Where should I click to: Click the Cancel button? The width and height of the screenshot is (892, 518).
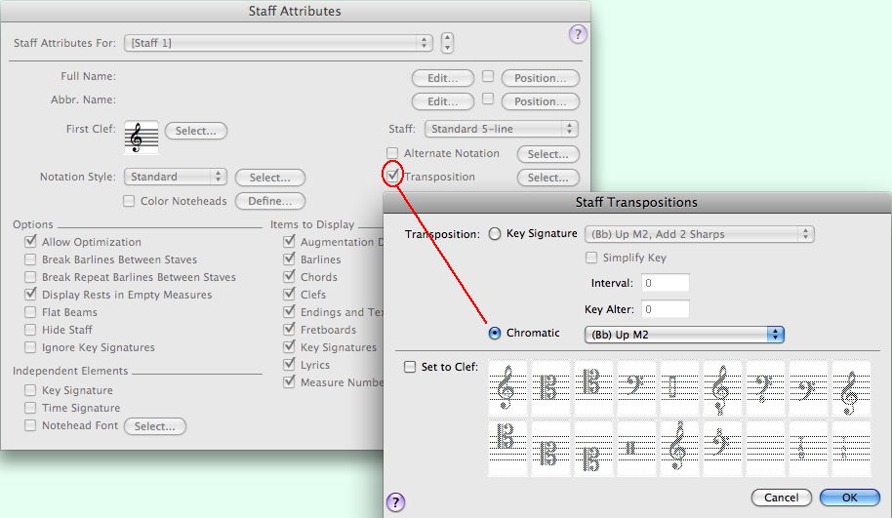pyautogui.click(x=781, y=498)
